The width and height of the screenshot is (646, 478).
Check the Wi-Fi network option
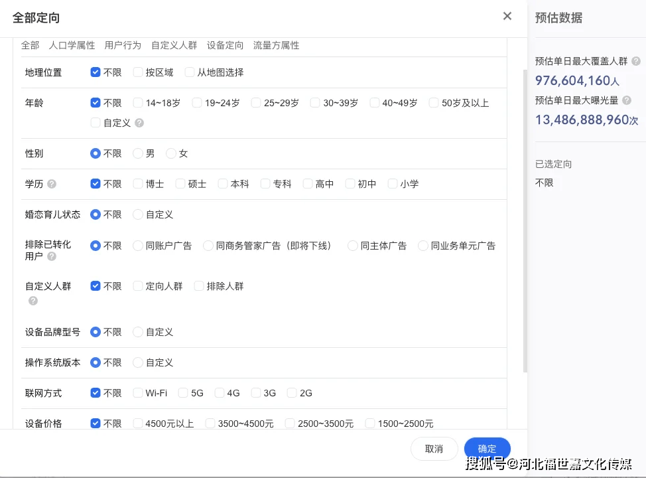(138, 393)
